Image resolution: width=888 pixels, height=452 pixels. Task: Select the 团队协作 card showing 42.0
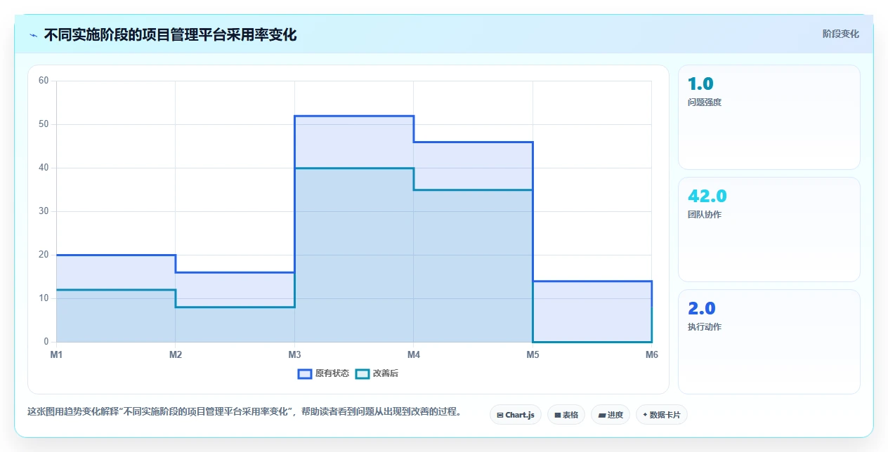769,230
